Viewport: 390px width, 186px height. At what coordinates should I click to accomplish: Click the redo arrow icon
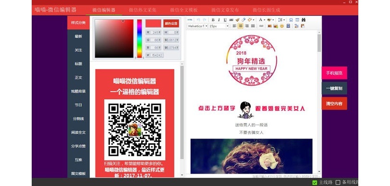[205, 20]
